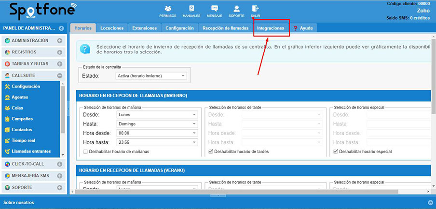Open Campañas in the sidebar
436x209 pixels.
pos(22,119)
